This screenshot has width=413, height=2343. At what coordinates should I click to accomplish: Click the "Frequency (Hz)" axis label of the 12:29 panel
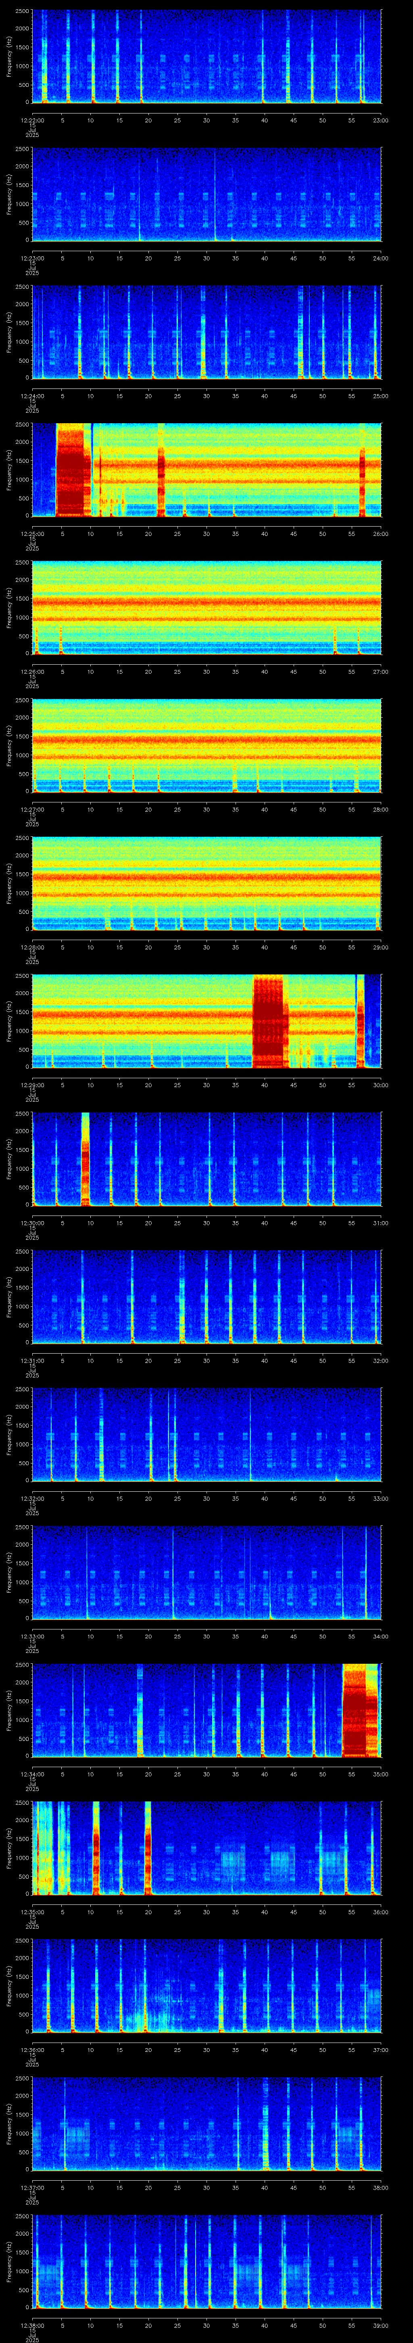9,1021
